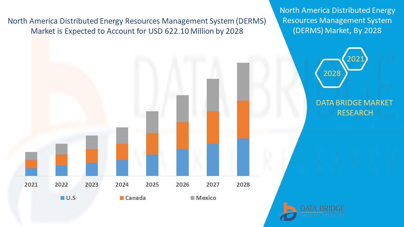Click the 2021 hexagon badge
Screen dimensions: 404x227
click(356, 59)
